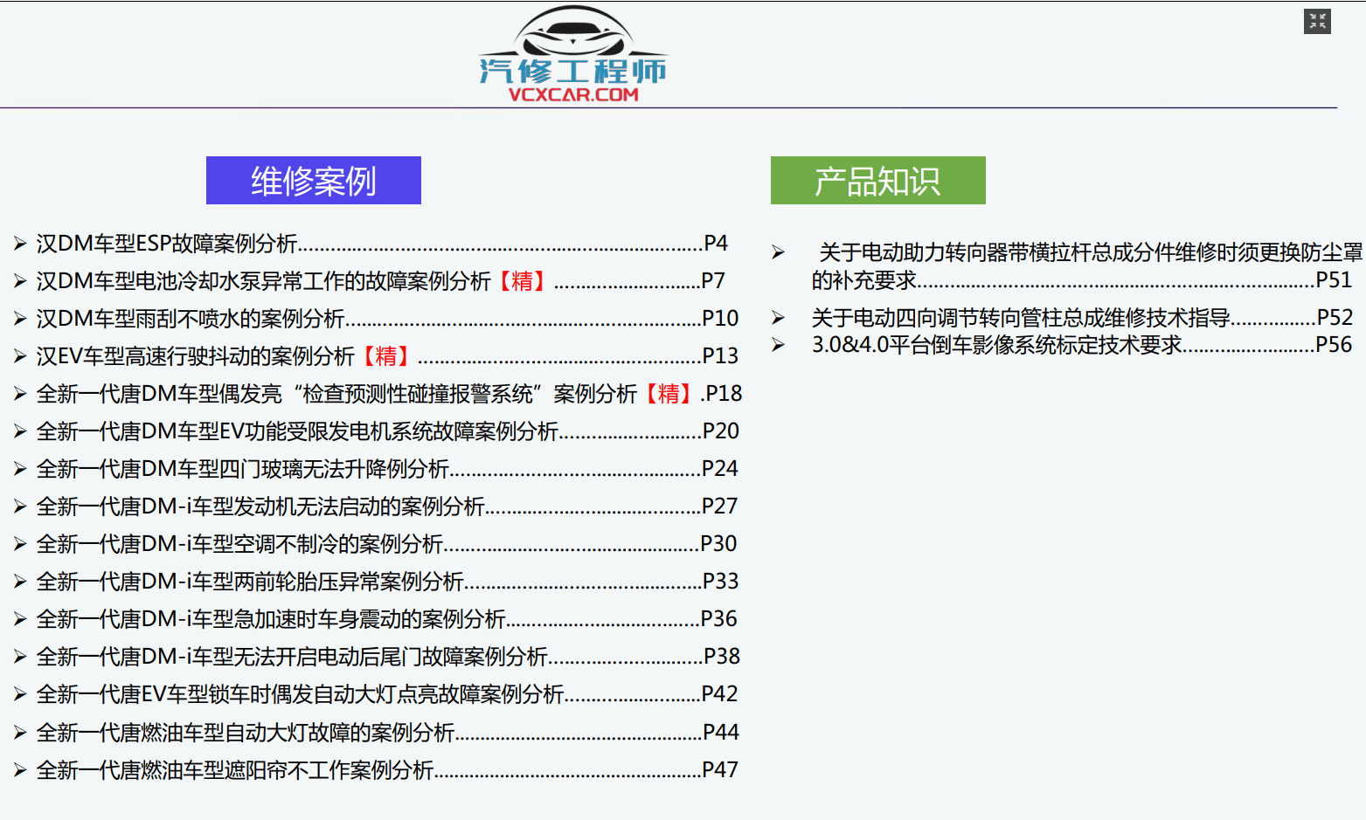Click the arrow bullet beside 汉DM车型ESP故障案例分析

click(19, 243)
